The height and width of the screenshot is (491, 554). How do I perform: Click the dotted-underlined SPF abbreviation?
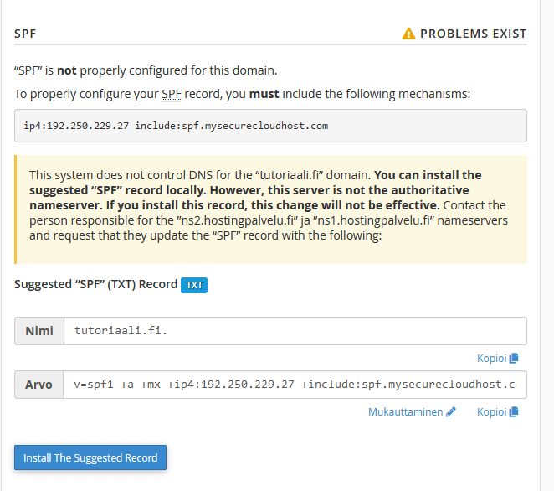[x=171, y=94]
